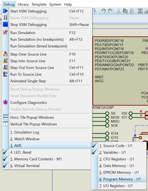Click the Vertical Tile Popup Windows icon

5,124
